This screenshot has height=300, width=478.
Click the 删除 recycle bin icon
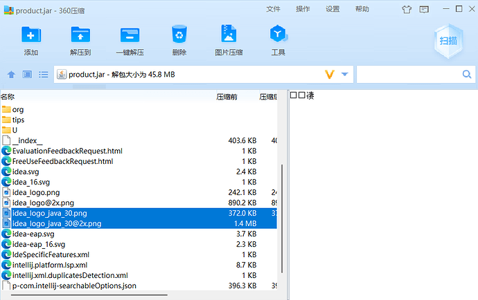coord(179,34)
